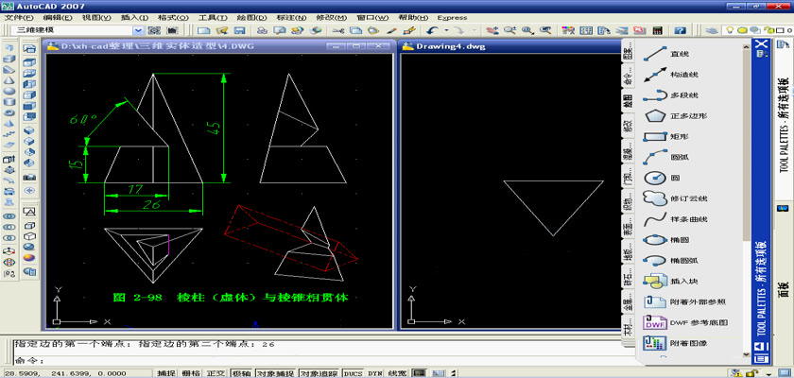794x378 pixels.
Task: Open the 绘图(D) menu
Action: pyautogui.click(x=252, y=17)
